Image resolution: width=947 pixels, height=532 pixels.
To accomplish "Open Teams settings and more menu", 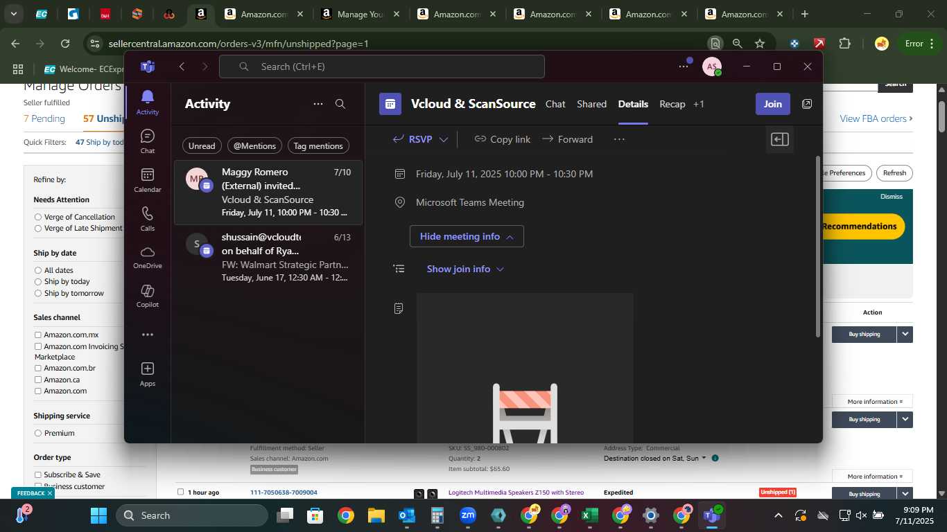I will [x=684, y=66].
